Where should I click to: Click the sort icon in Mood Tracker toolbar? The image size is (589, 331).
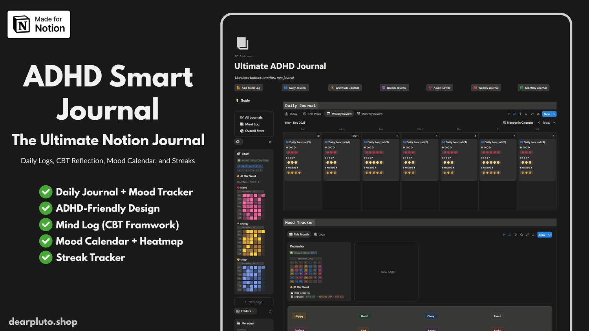[510, 235]
